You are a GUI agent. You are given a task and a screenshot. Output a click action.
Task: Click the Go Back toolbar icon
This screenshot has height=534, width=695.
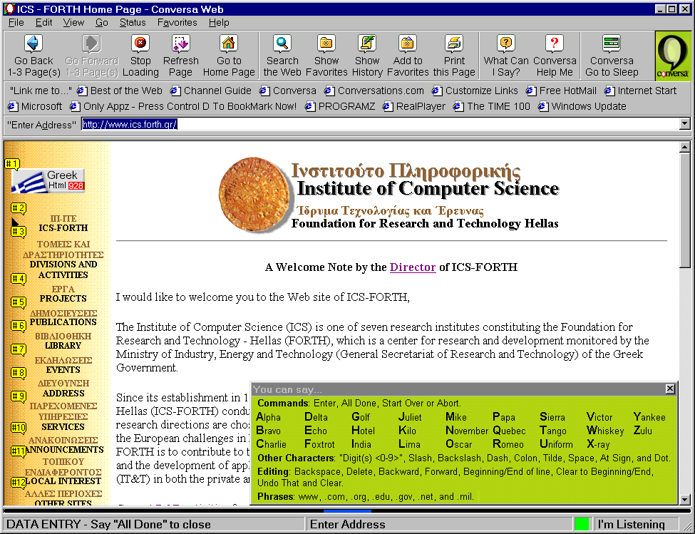click(34, 43)
